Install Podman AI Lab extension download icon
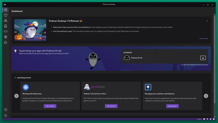Image resolution: width=218 pixels, height=123 pixels. pos(203,58)
